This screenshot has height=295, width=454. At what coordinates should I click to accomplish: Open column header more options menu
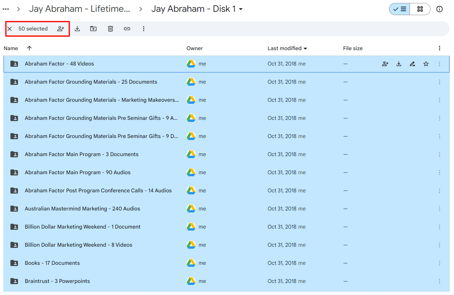click(440, 48)
